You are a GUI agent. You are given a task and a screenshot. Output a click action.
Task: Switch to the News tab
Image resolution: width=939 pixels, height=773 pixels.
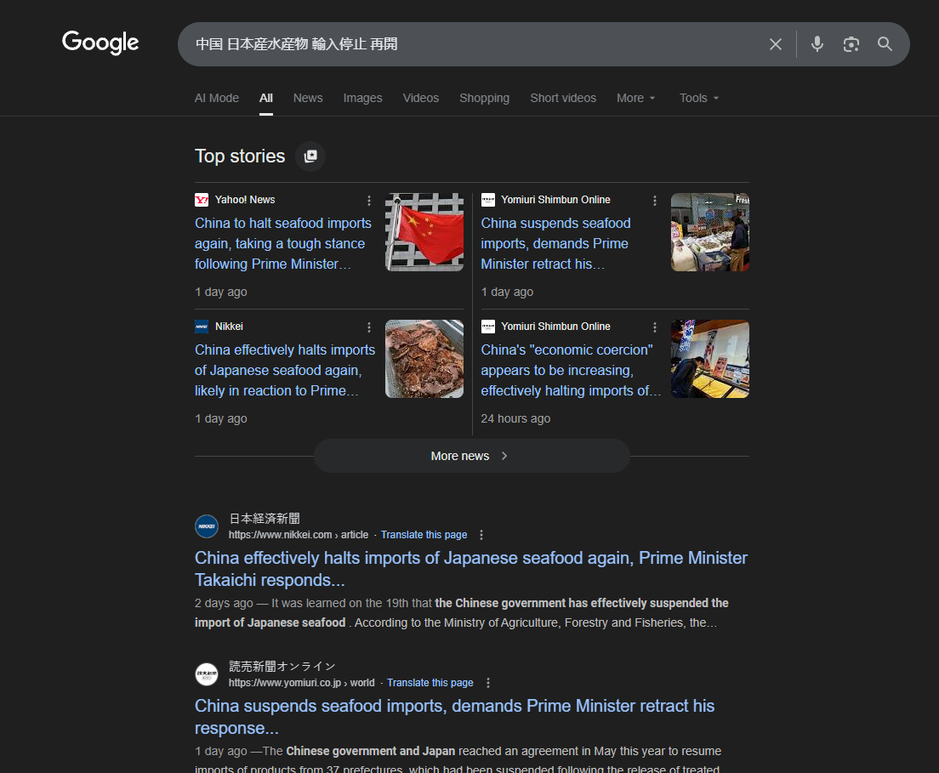[x=308, y=98]
